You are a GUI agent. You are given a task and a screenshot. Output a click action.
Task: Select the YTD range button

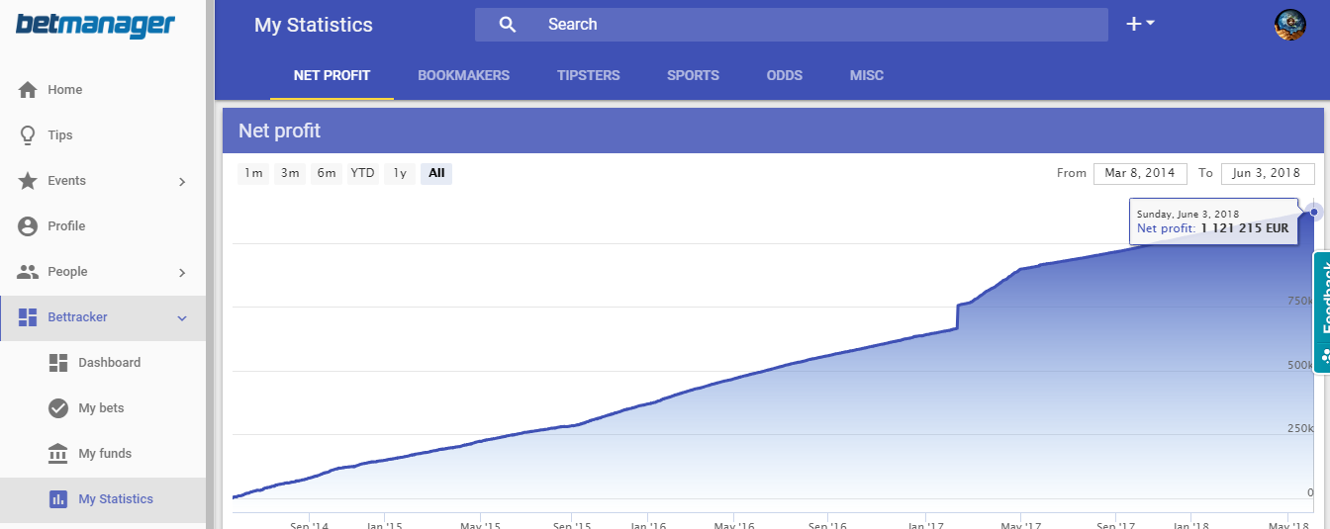click(x=363, y=173)
